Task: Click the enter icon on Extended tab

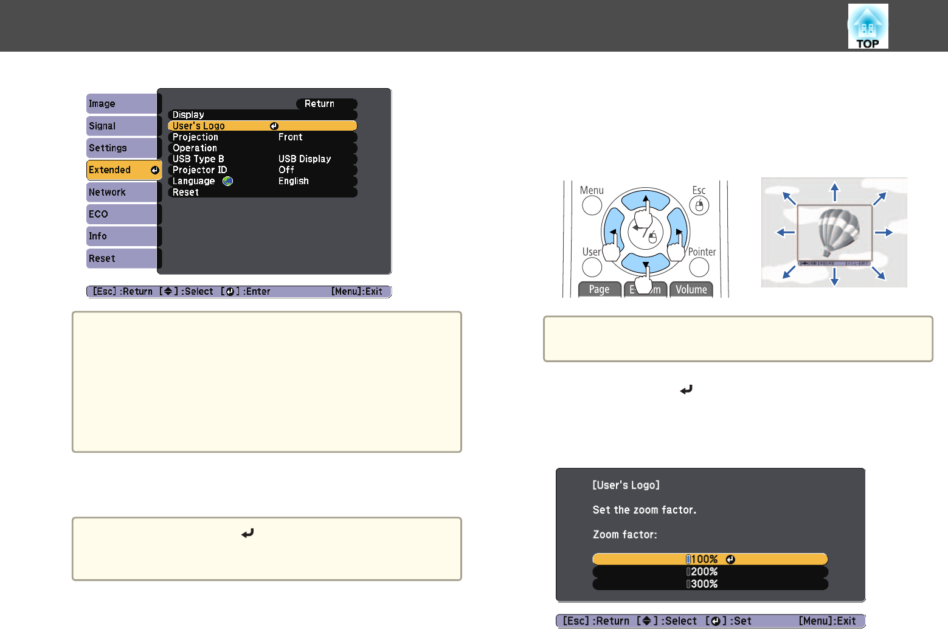Action: [x=154, y=170]
